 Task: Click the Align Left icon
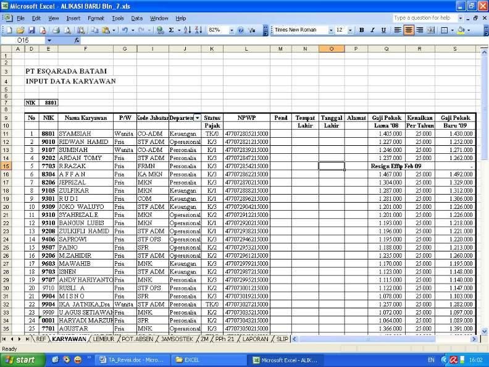click(398, 30)
